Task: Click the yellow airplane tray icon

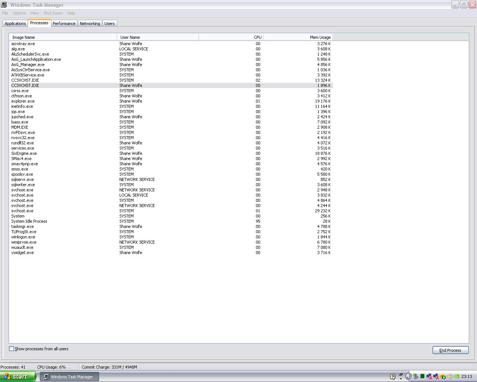Action: pyautogui.click(x=449, y=376)
